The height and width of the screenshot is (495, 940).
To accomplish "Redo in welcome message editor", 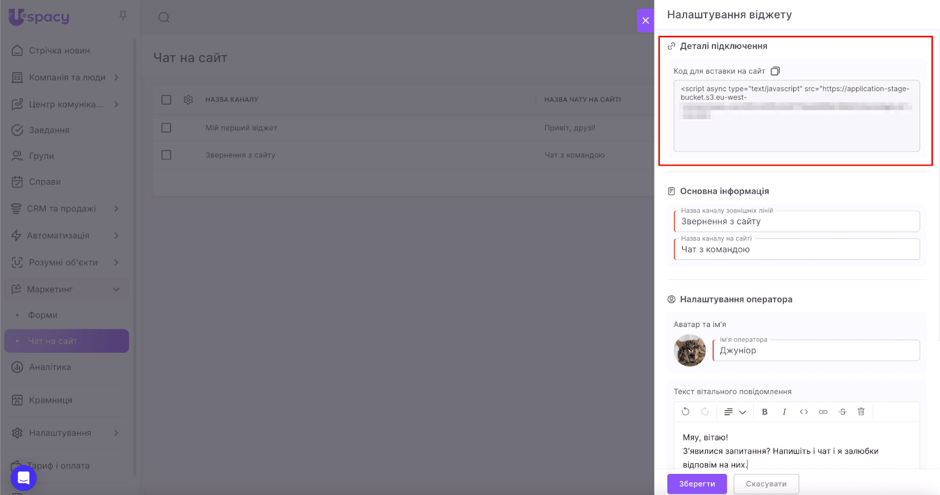I will coord(705,412).
